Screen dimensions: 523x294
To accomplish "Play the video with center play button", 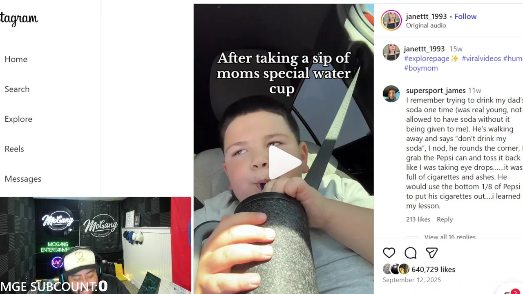I will click(284, 162).
